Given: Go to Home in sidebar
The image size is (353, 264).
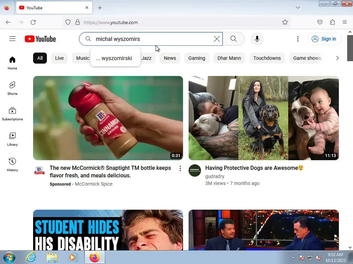Looking at the screenshot, I should [x=12, y=63].
